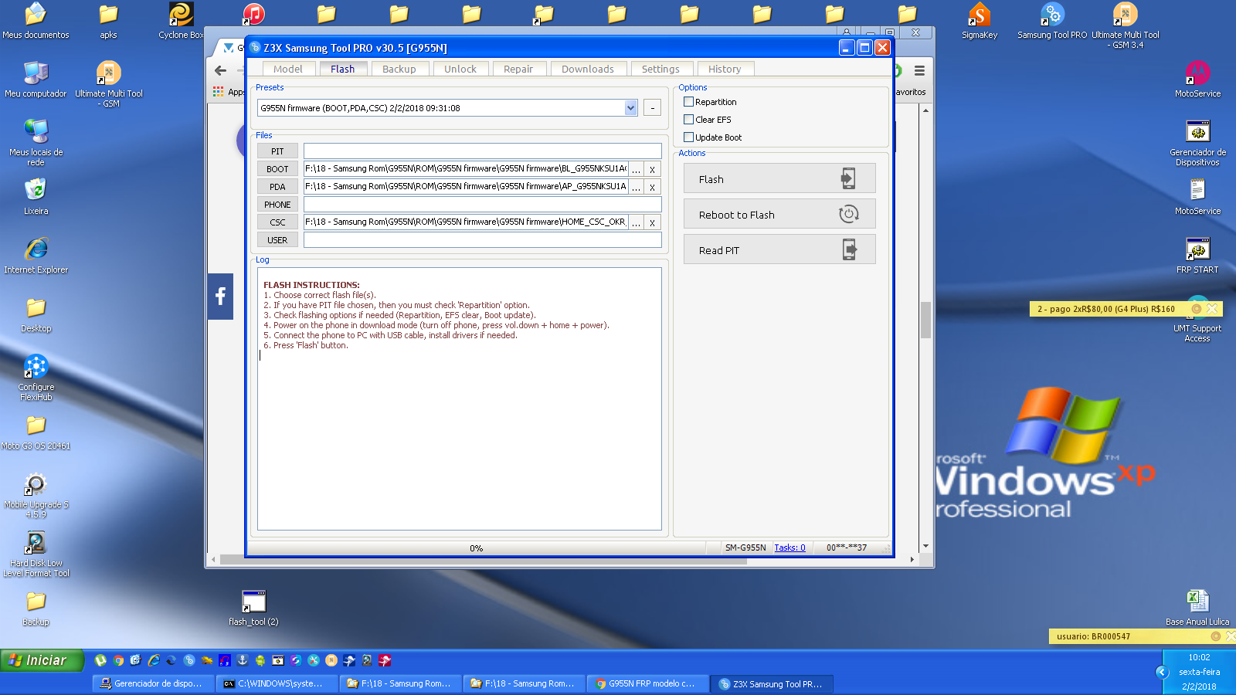Screen dimensions: 1236x695
Task: Launch Chrome from quick launch bar
Action: click(118, 660)
